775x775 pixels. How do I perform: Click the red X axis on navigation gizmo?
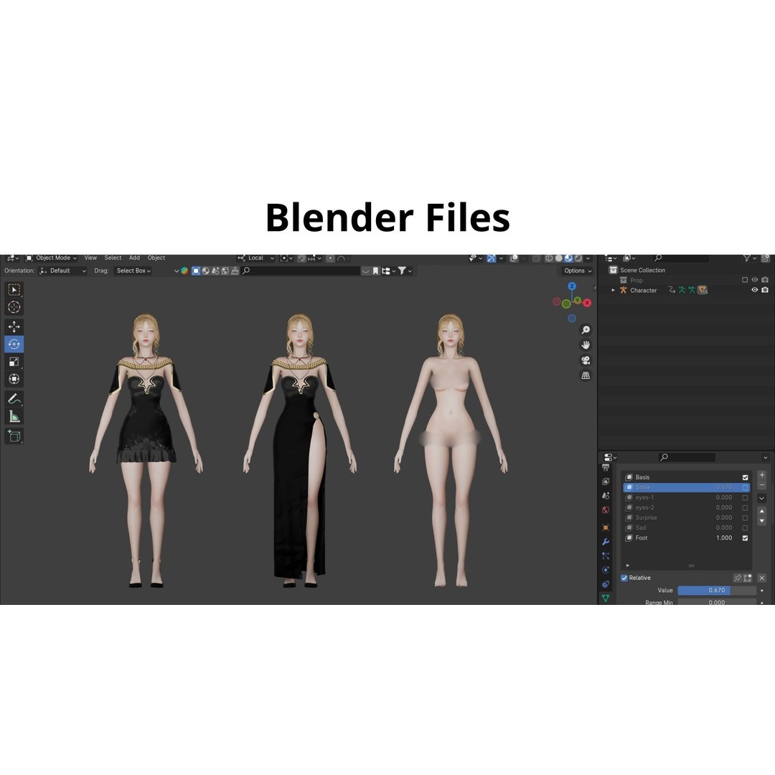point(587,303)
